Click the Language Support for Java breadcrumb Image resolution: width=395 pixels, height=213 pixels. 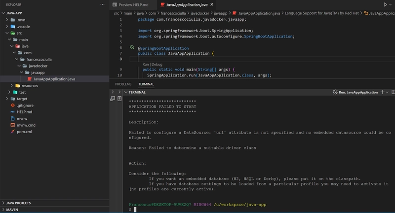pos(322,13)
